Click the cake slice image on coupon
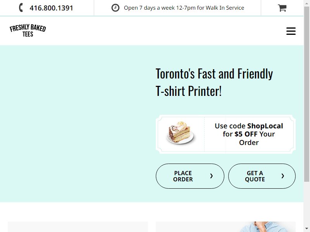This screenshot has height=232, width=310. tap(181, 133)
